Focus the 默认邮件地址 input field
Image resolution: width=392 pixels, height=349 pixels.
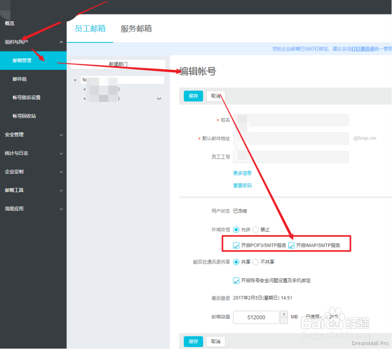pyautogui.click(x=291, y=138)
